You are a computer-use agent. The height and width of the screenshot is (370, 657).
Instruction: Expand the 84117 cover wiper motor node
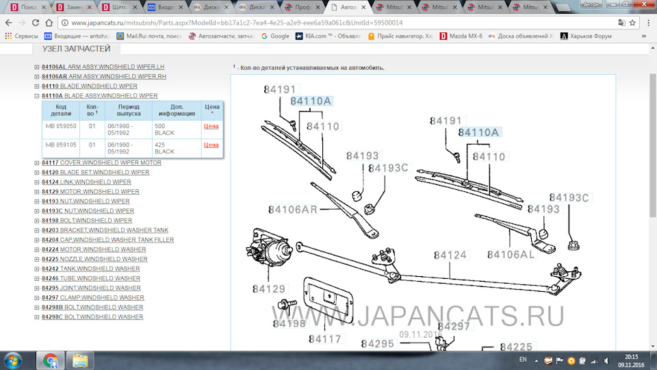click(37, 163)
